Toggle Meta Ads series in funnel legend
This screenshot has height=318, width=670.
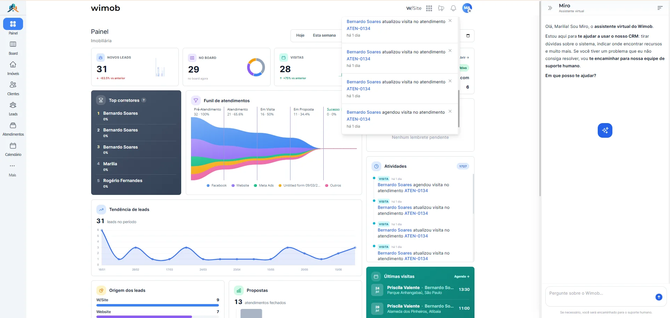(x=264, y=185)
